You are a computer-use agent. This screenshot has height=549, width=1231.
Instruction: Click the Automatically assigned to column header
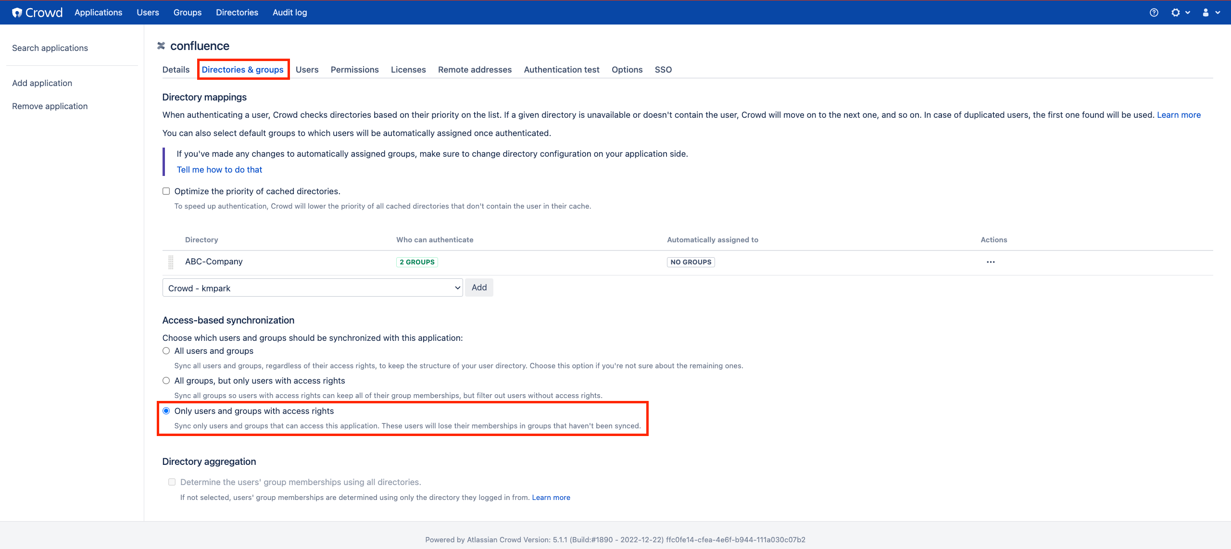click(x=713, y=240)
